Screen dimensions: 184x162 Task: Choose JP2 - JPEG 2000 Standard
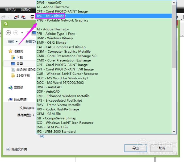pos(104,132)
